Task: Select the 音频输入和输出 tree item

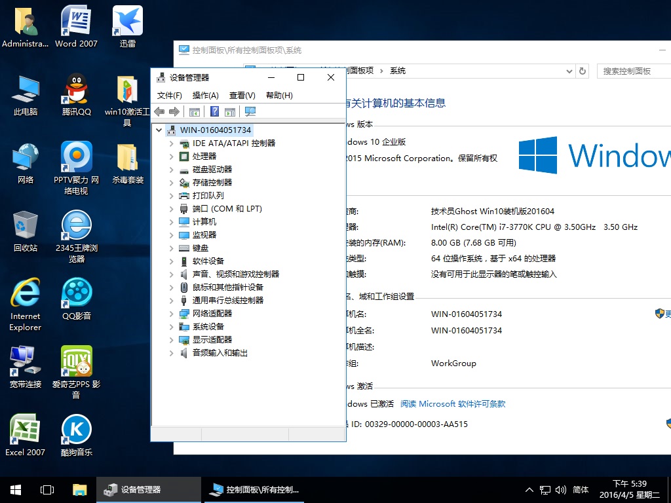Action: tap(220, 353)
